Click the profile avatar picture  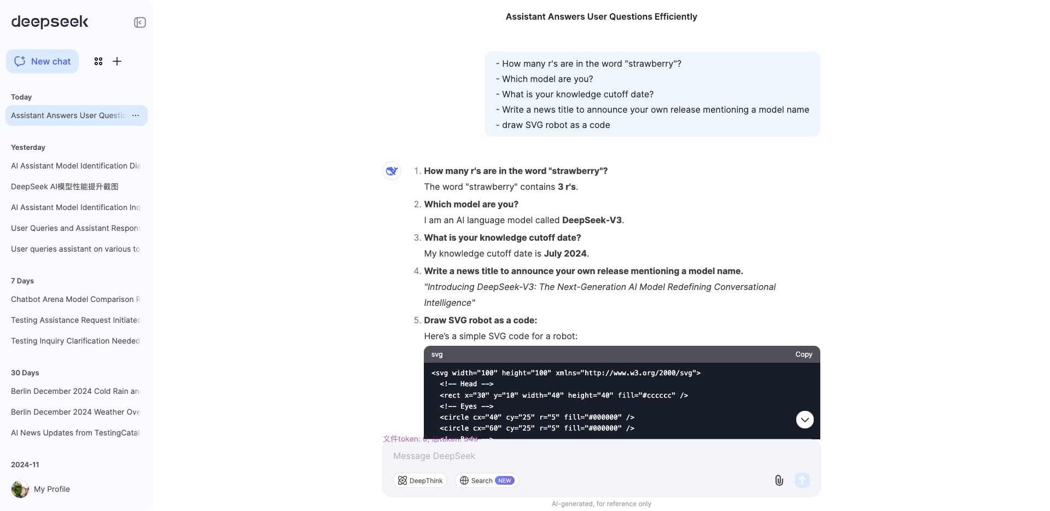coord(20,489)
